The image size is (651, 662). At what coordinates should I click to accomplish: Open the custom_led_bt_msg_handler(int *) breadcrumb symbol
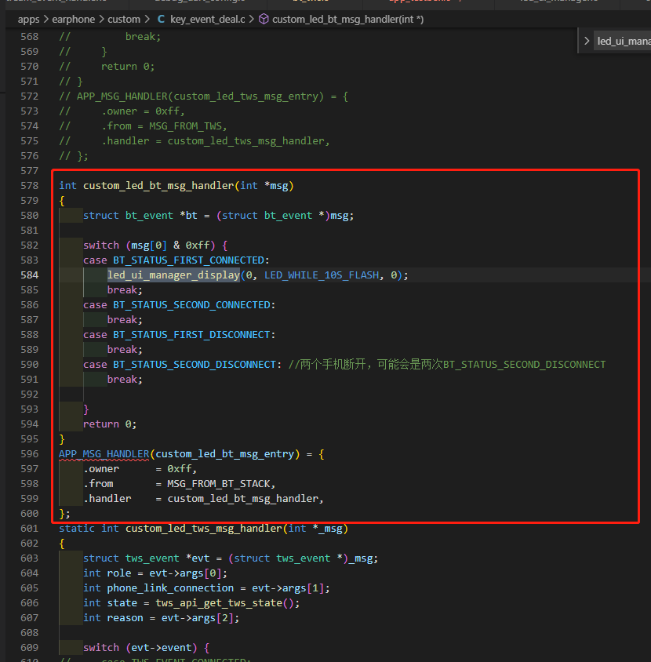click(348, 20)
